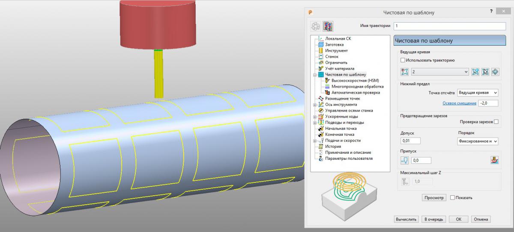Screen dimensions: 514x232
Task: Click the create pattern icon next to dropdown
Action: 475,72
